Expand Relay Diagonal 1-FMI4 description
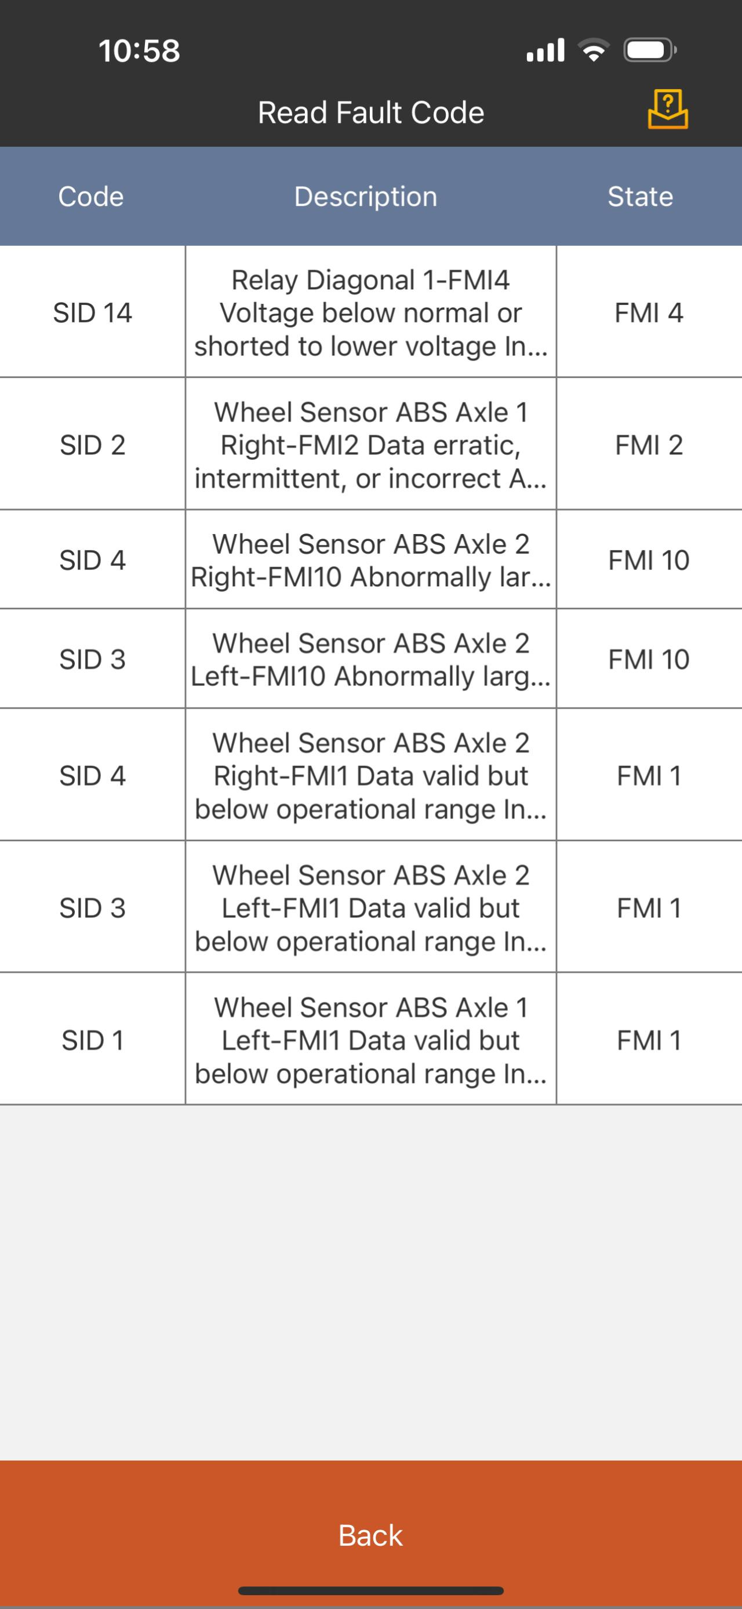 click(x=370, y=313)
